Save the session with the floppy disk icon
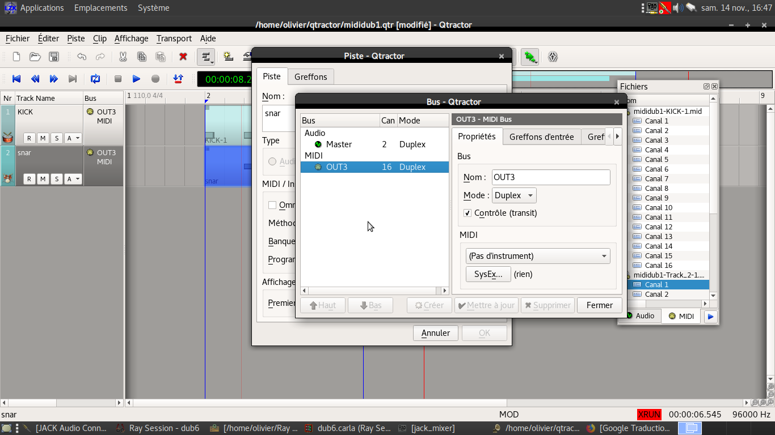775x435 pixels. [x=54, y=57]
